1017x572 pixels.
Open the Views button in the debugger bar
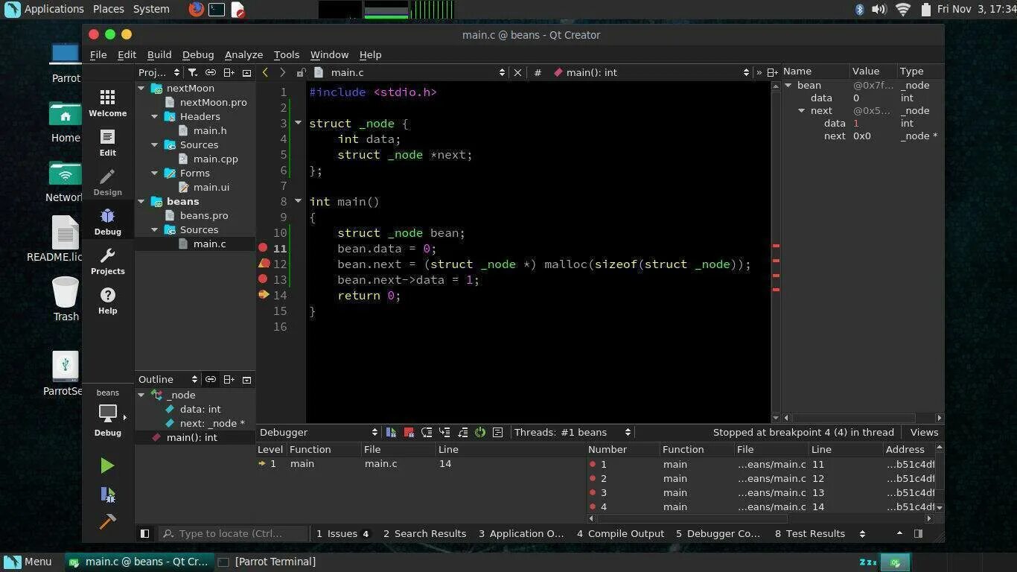[924, 432]
